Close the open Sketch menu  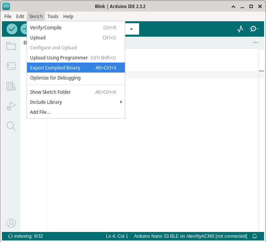pos(36,17)
